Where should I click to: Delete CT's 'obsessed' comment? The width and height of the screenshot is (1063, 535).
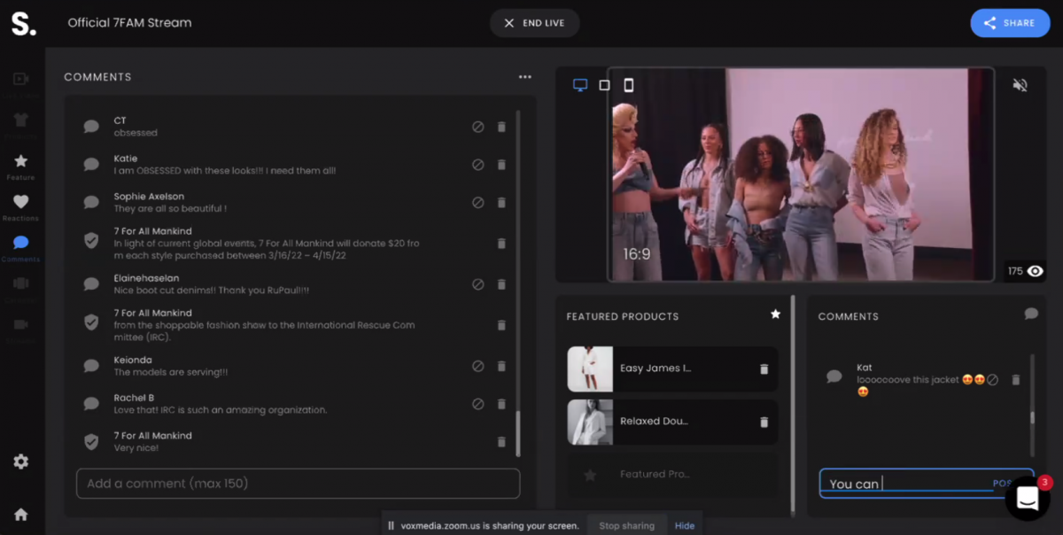click(501, 127)
